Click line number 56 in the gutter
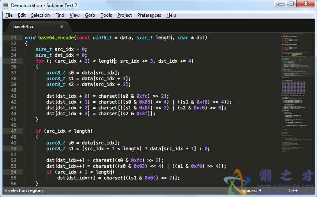This screenshot has width=317, height=197. pos(14,184)
